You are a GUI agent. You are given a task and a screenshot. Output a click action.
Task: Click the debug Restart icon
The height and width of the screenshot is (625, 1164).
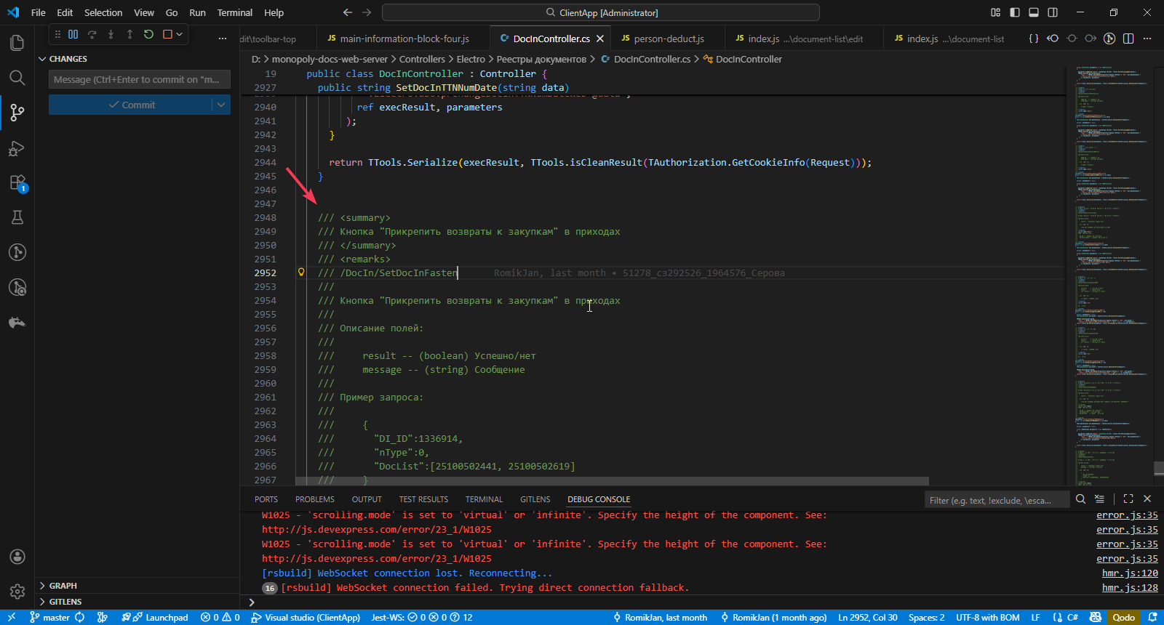click(x=148, y=34)
